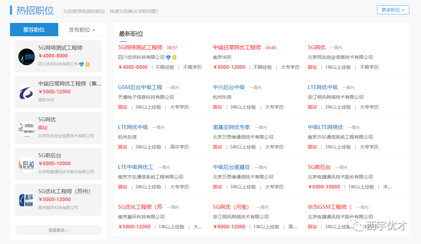The width and height of the screenshot is (421, 244).
Task: Open 5G网络测试工程师 in latest jobs list
Action: tap(140, 47)
